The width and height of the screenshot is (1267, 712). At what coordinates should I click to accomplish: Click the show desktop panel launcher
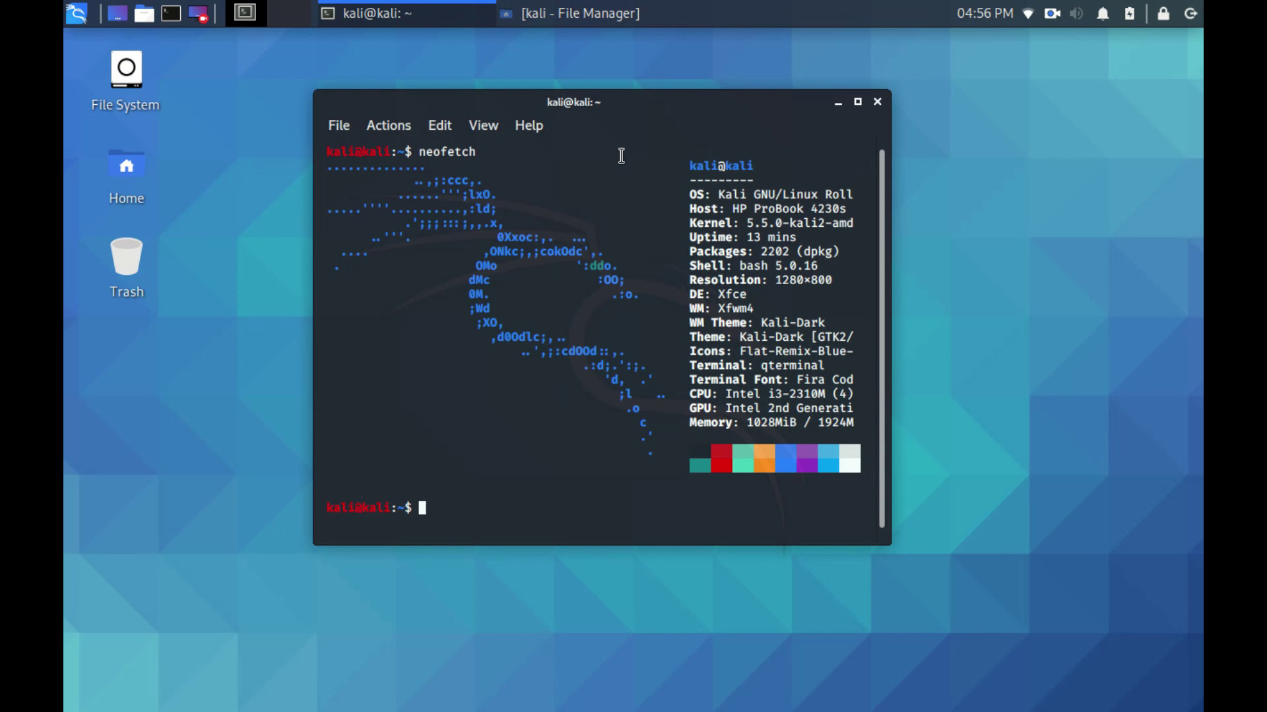(117, 13)
